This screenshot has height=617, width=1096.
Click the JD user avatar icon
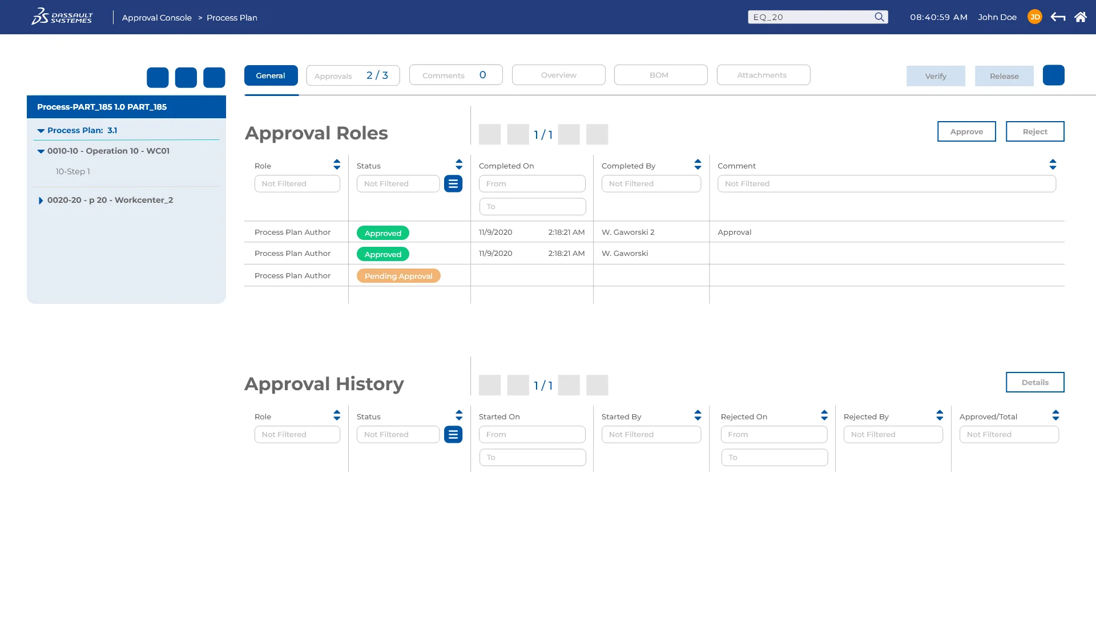[x=1034, y=17]
